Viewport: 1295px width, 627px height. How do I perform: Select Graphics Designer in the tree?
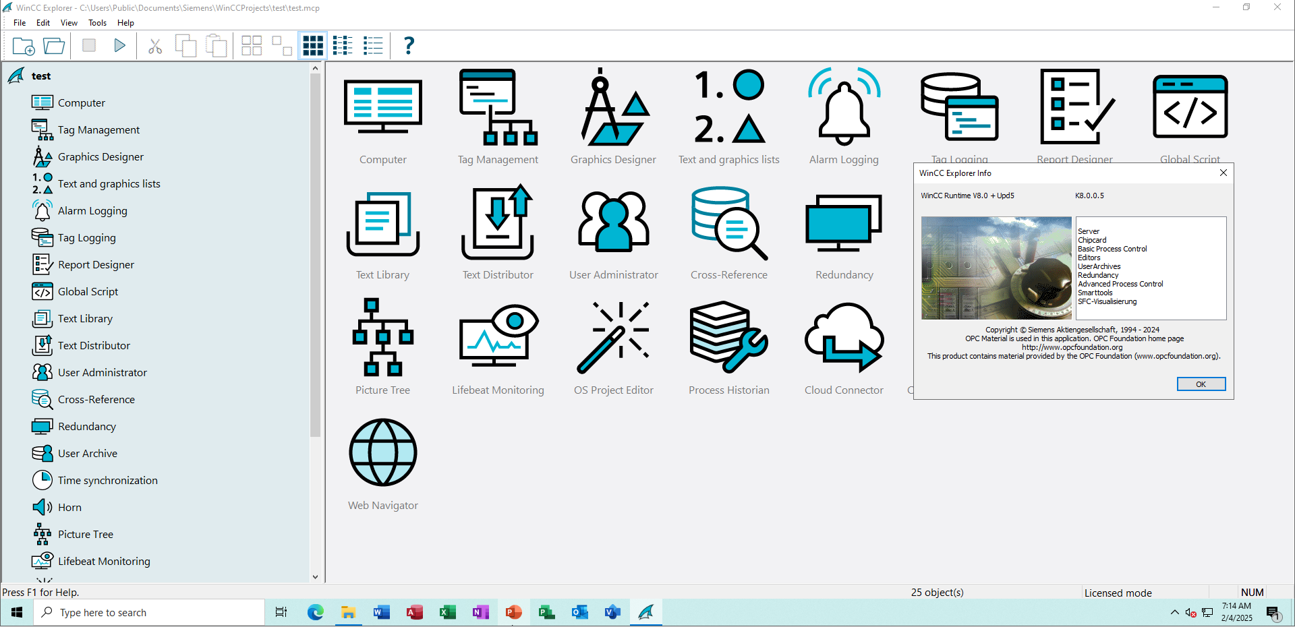(x=100, y=156)
